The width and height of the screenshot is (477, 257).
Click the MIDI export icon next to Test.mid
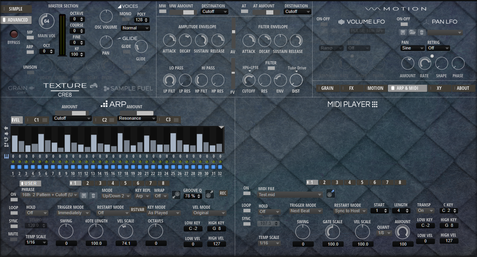pos(330,194)
